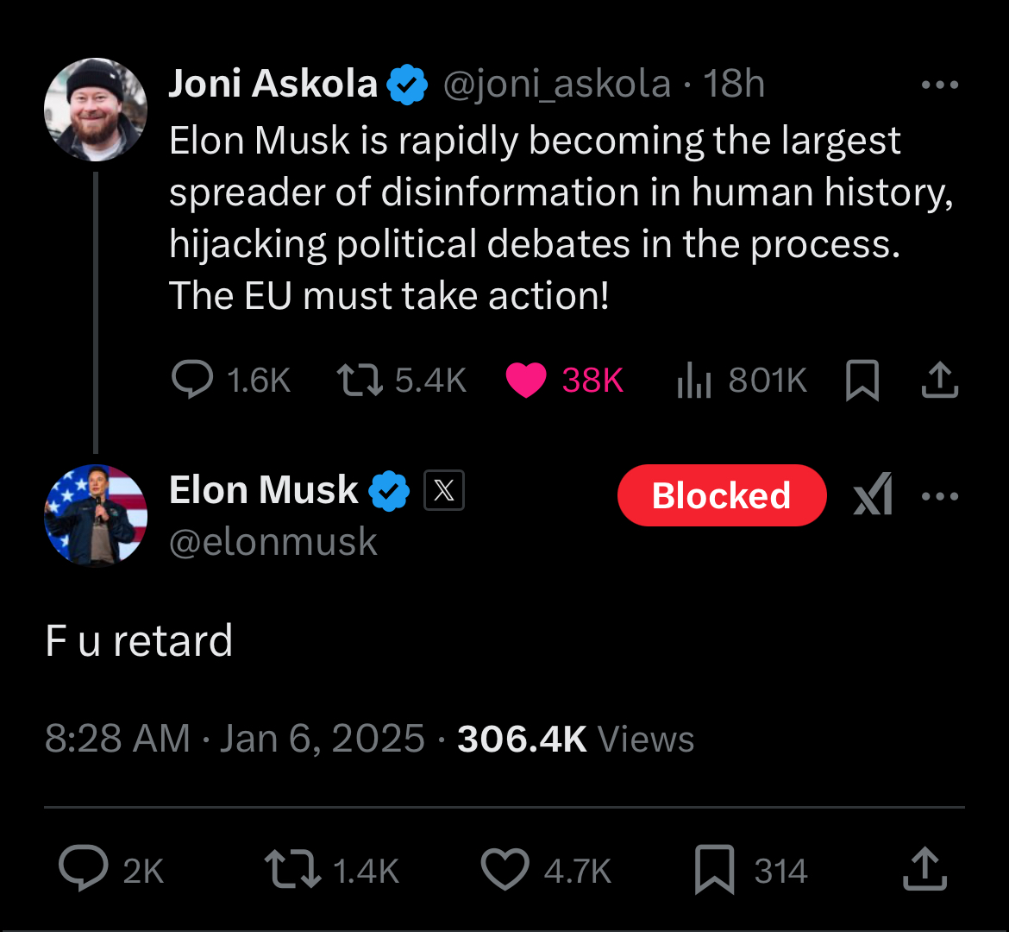Open more options menu on Joni Askola's post
1009x932 pixels.
(939, 85)
